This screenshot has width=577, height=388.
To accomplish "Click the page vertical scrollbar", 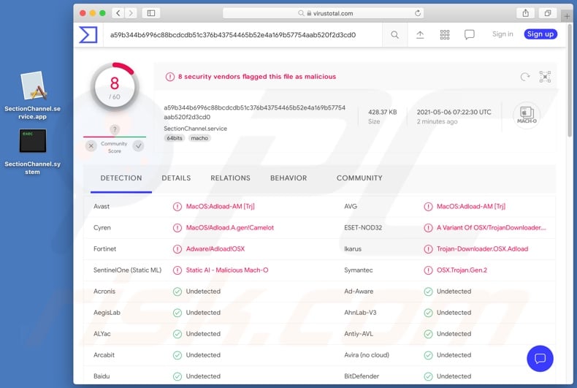I will click(570, 80).
